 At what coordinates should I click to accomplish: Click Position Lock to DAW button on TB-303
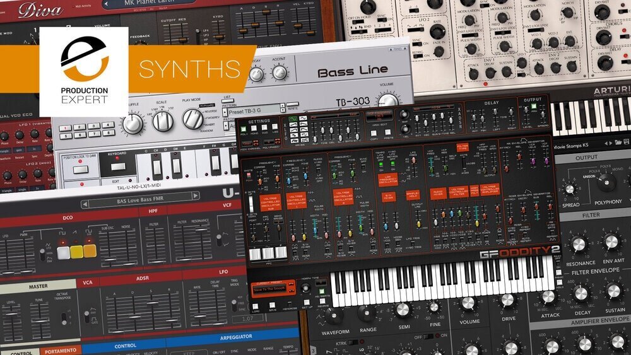coord(81,169)
